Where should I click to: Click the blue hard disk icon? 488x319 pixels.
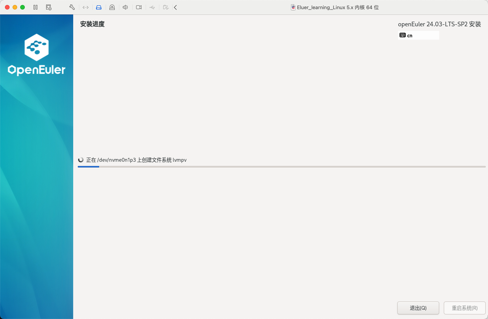pos(99,7)
